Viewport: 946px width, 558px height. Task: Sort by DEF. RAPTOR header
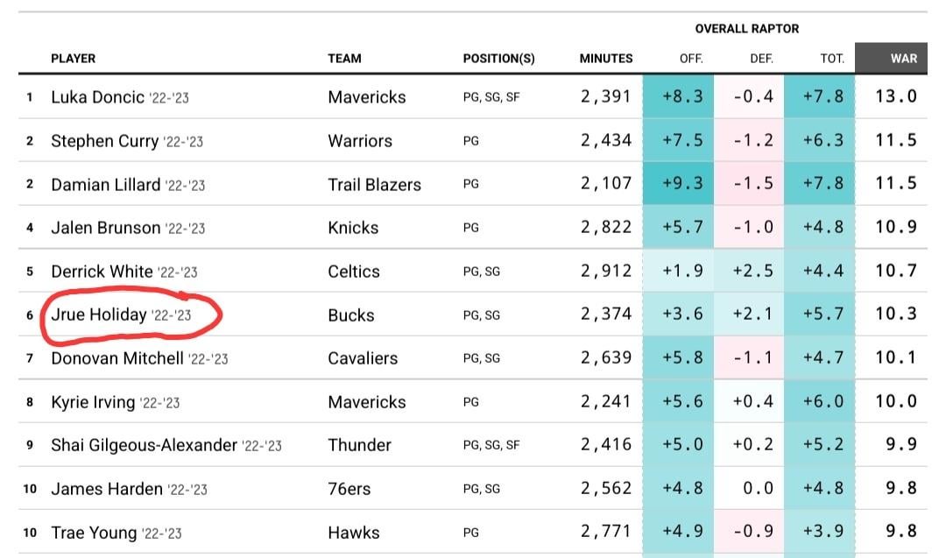[762, 59]
